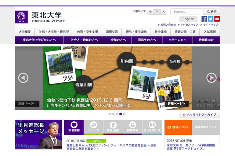Screen dimensions: 235x156
Task: Set font size to 大 (large)
Action: tap(164, 11)
